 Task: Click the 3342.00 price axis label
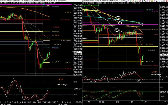[78, 5]
